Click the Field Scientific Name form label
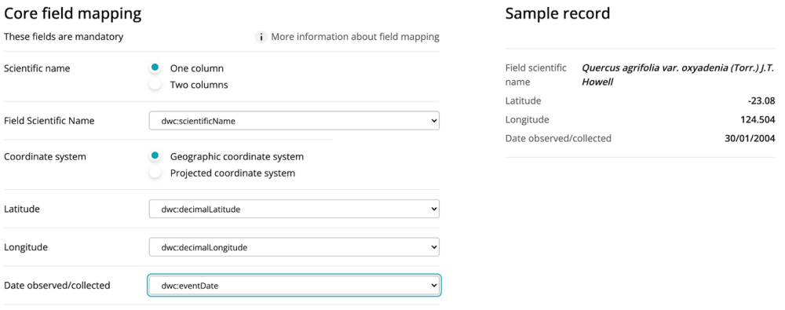 click(x=49, y=121)
